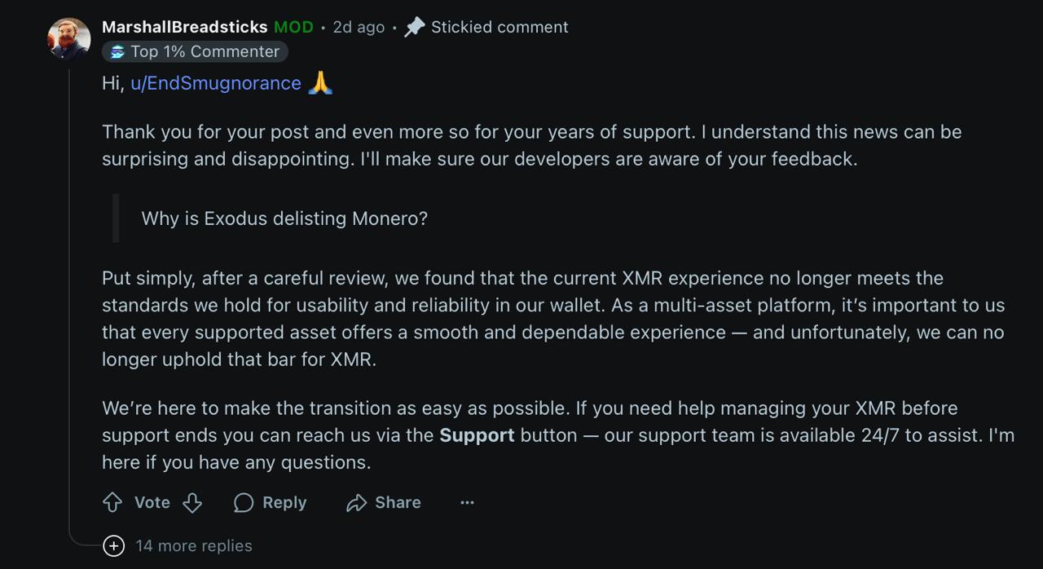Viewport: 1043px width, 569px height.
Task: Click the Top 1% Commenter badge icon
Action: pos(118,52)
